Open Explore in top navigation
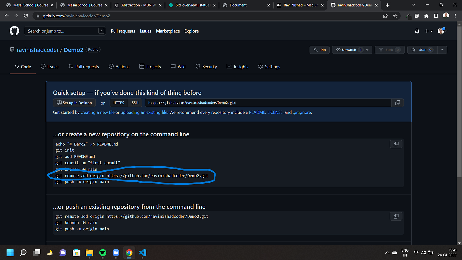This screenshot has height=260, width=462. click(192, 31)
